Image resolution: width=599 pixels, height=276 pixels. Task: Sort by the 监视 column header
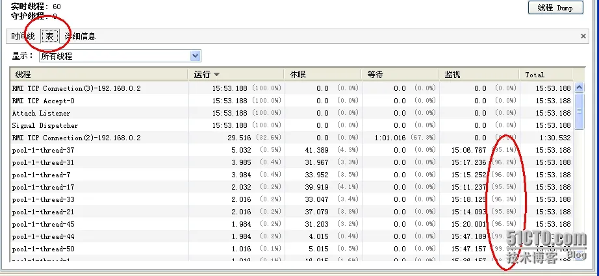479,75
